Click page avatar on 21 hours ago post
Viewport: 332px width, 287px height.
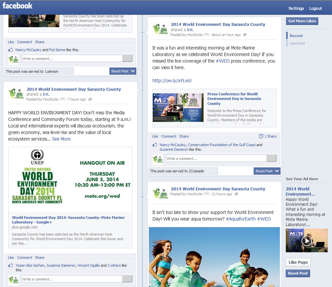click(160, 193)
